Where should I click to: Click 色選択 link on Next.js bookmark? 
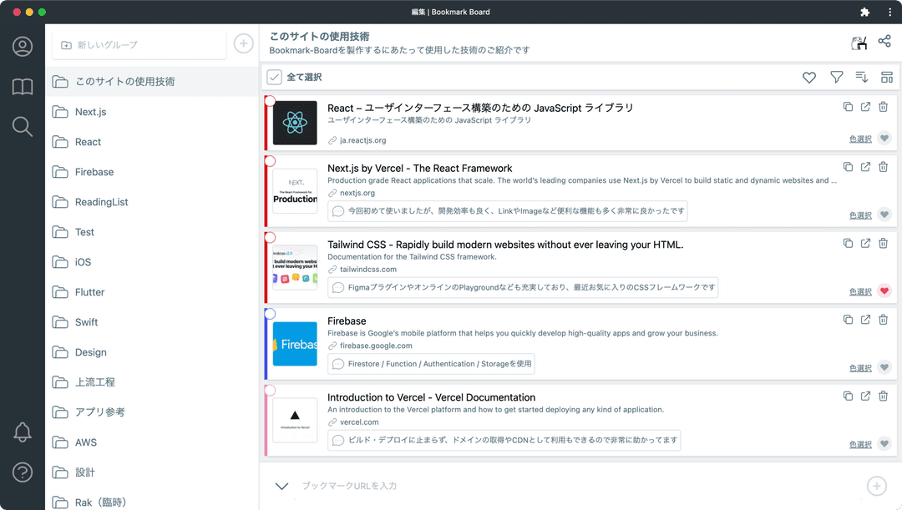860,215
